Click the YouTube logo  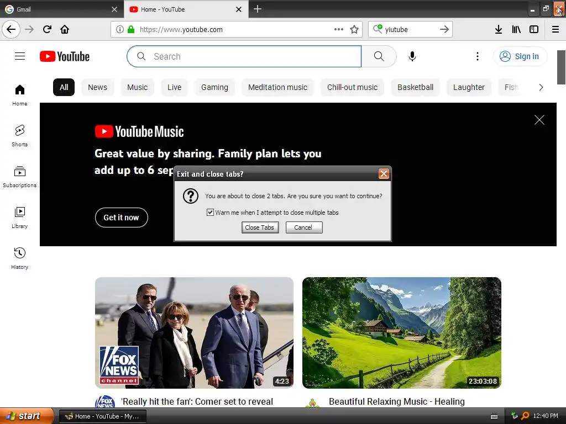click(65, 56)
